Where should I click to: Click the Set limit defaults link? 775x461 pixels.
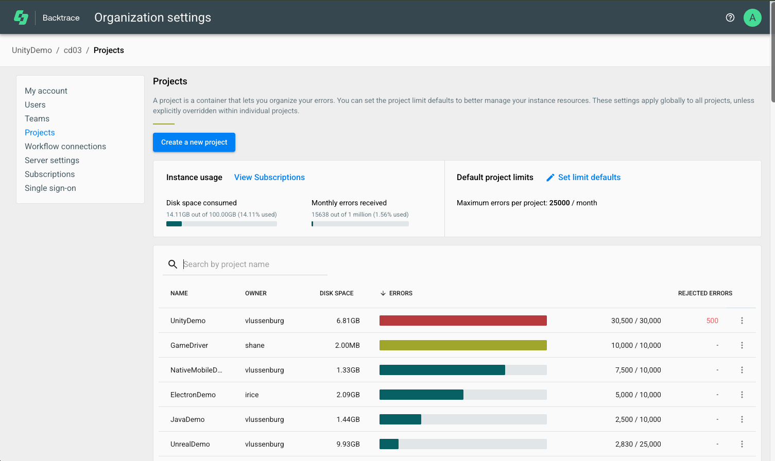[589, 177]
